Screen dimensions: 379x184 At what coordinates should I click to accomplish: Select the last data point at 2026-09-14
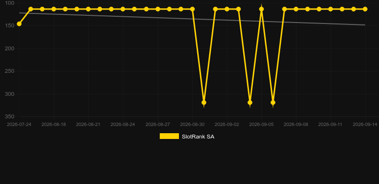click(365, 9)
